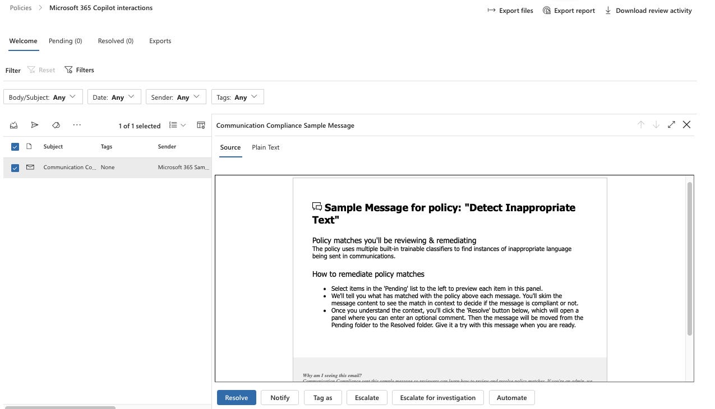This screenshot has width=715, height=409.
Task: Click the notify send arrow icon
Action: (x=35, y=125)
